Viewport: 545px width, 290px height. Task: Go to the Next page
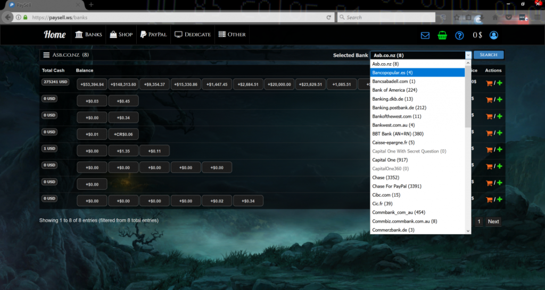(x=493, y=221)
